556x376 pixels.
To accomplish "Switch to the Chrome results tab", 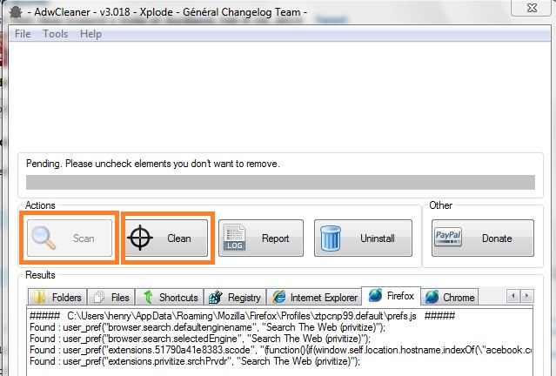I will [450, 297].
